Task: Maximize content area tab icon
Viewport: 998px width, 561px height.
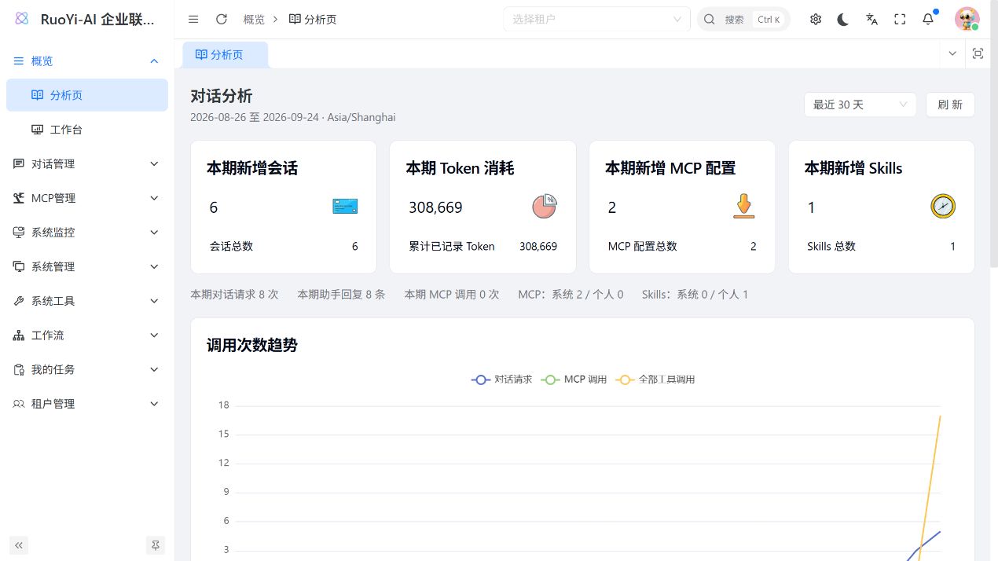Action: [978, 53]
